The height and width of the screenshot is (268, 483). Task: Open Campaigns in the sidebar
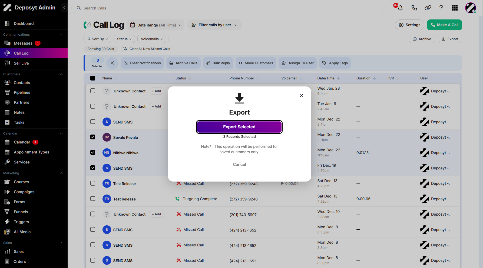pyautogui.click(x=24, y=192)
